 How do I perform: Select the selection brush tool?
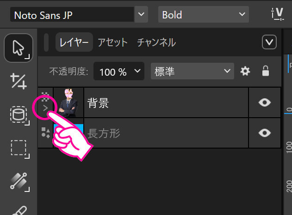click(18, 181)
